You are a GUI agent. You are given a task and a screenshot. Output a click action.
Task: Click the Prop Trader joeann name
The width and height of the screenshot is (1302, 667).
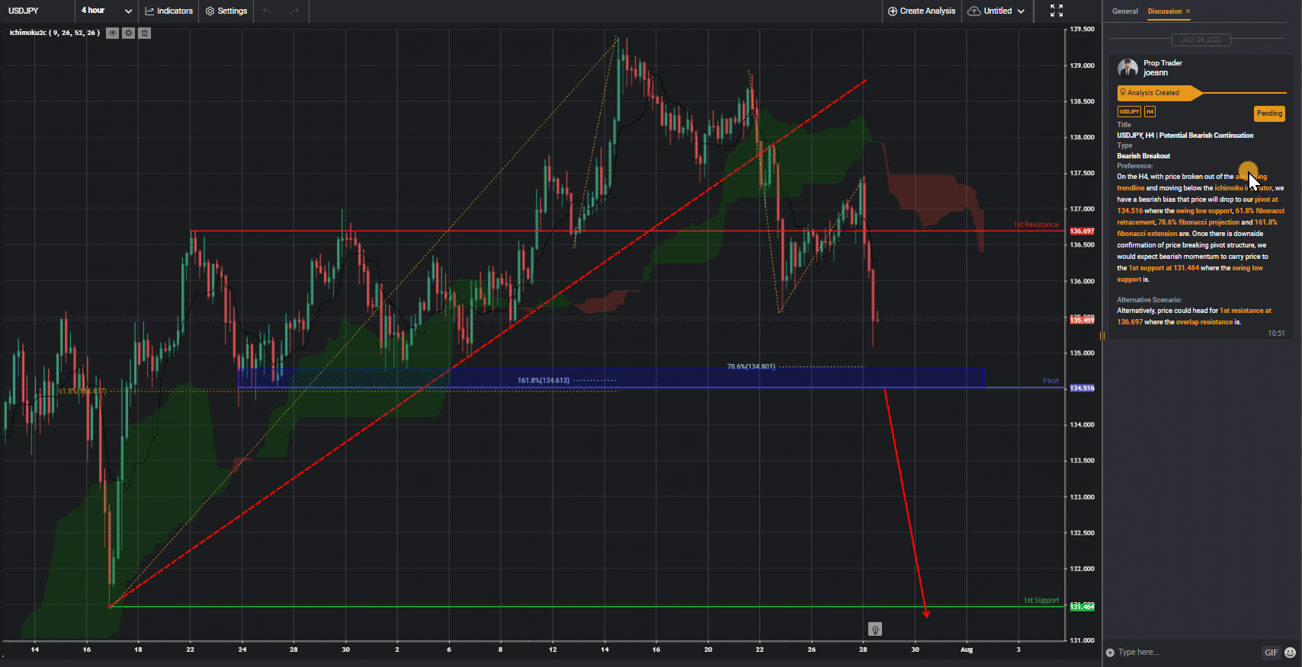pos(1162,68)
